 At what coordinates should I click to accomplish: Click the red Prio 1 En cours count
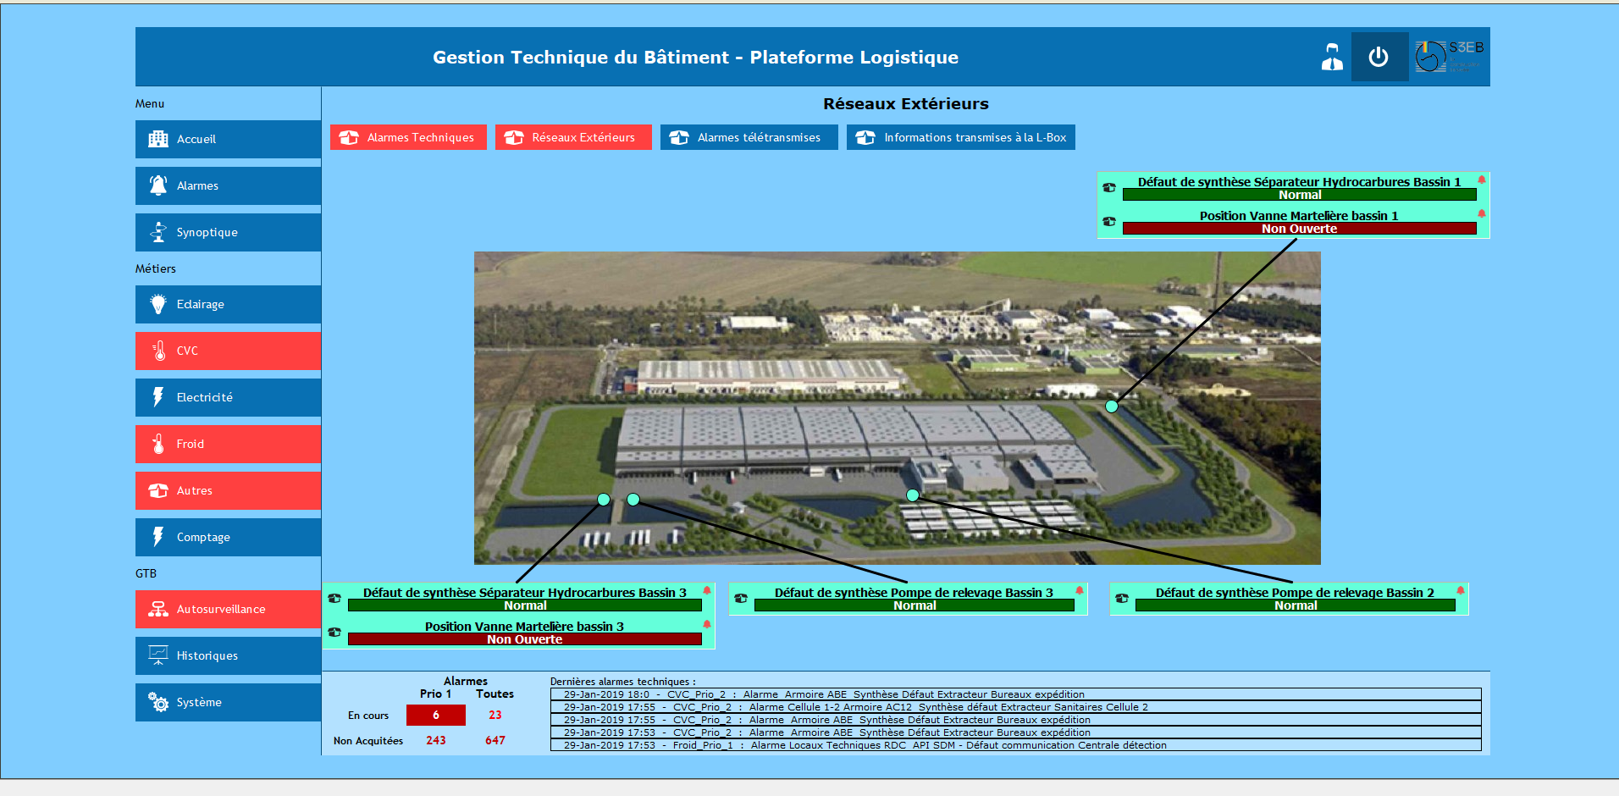(435, 716)
